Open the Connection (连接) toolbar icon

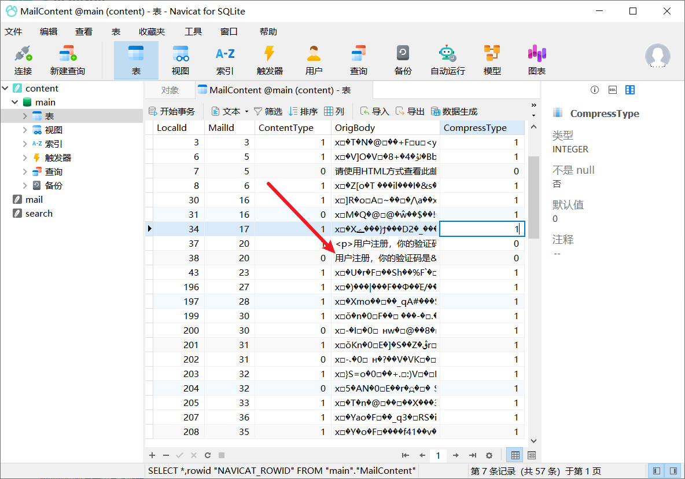click(23, 60)
